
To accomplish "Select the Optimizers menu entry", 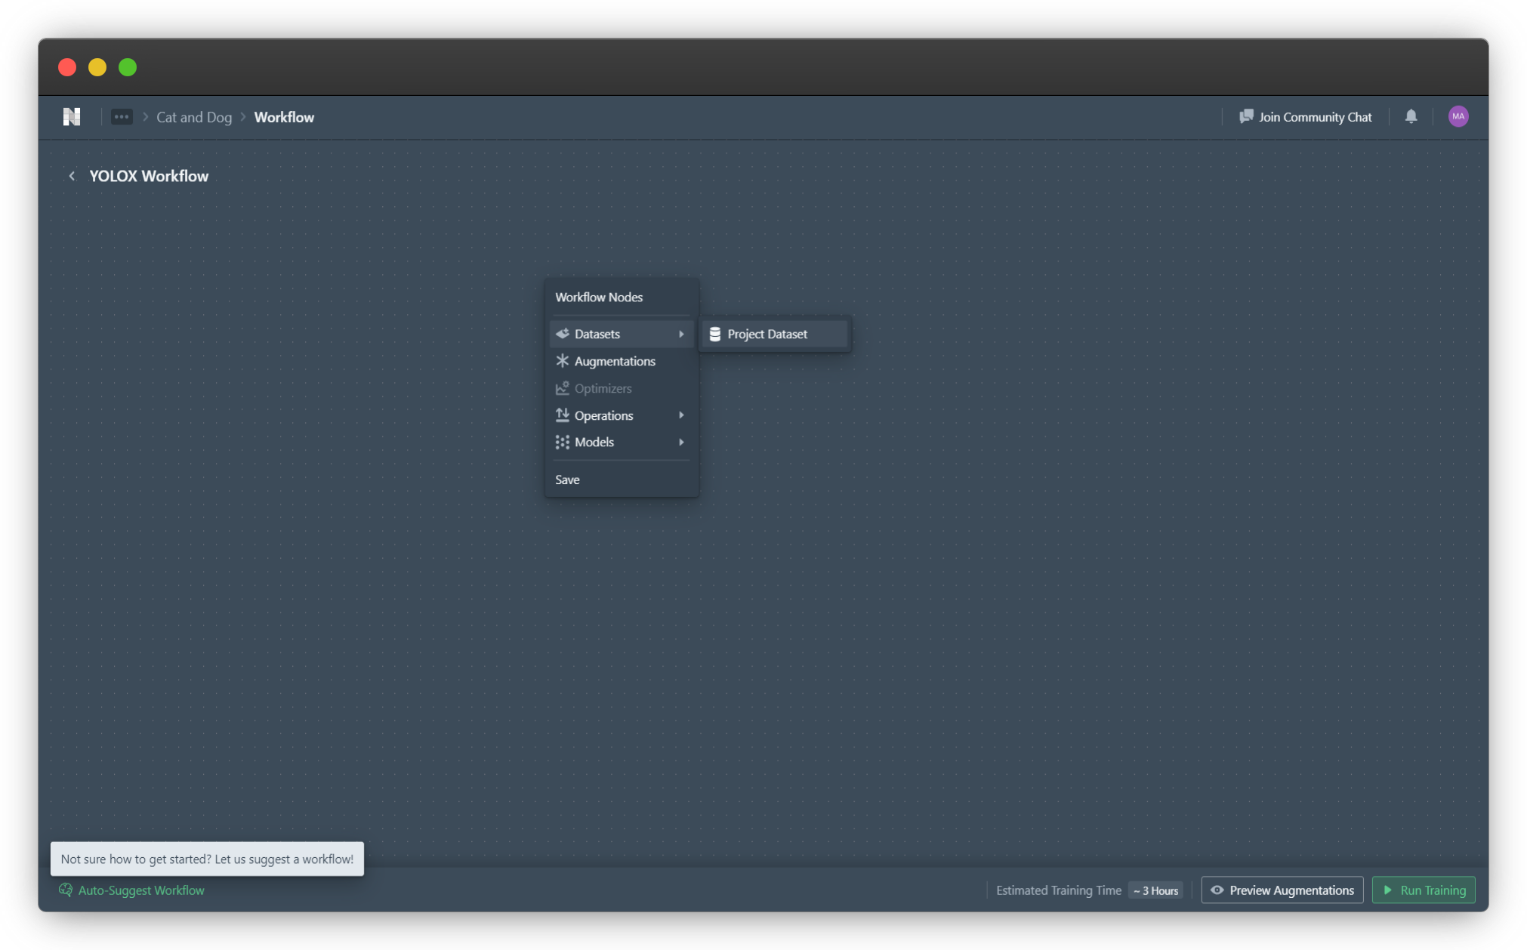I will pos(603,388).
